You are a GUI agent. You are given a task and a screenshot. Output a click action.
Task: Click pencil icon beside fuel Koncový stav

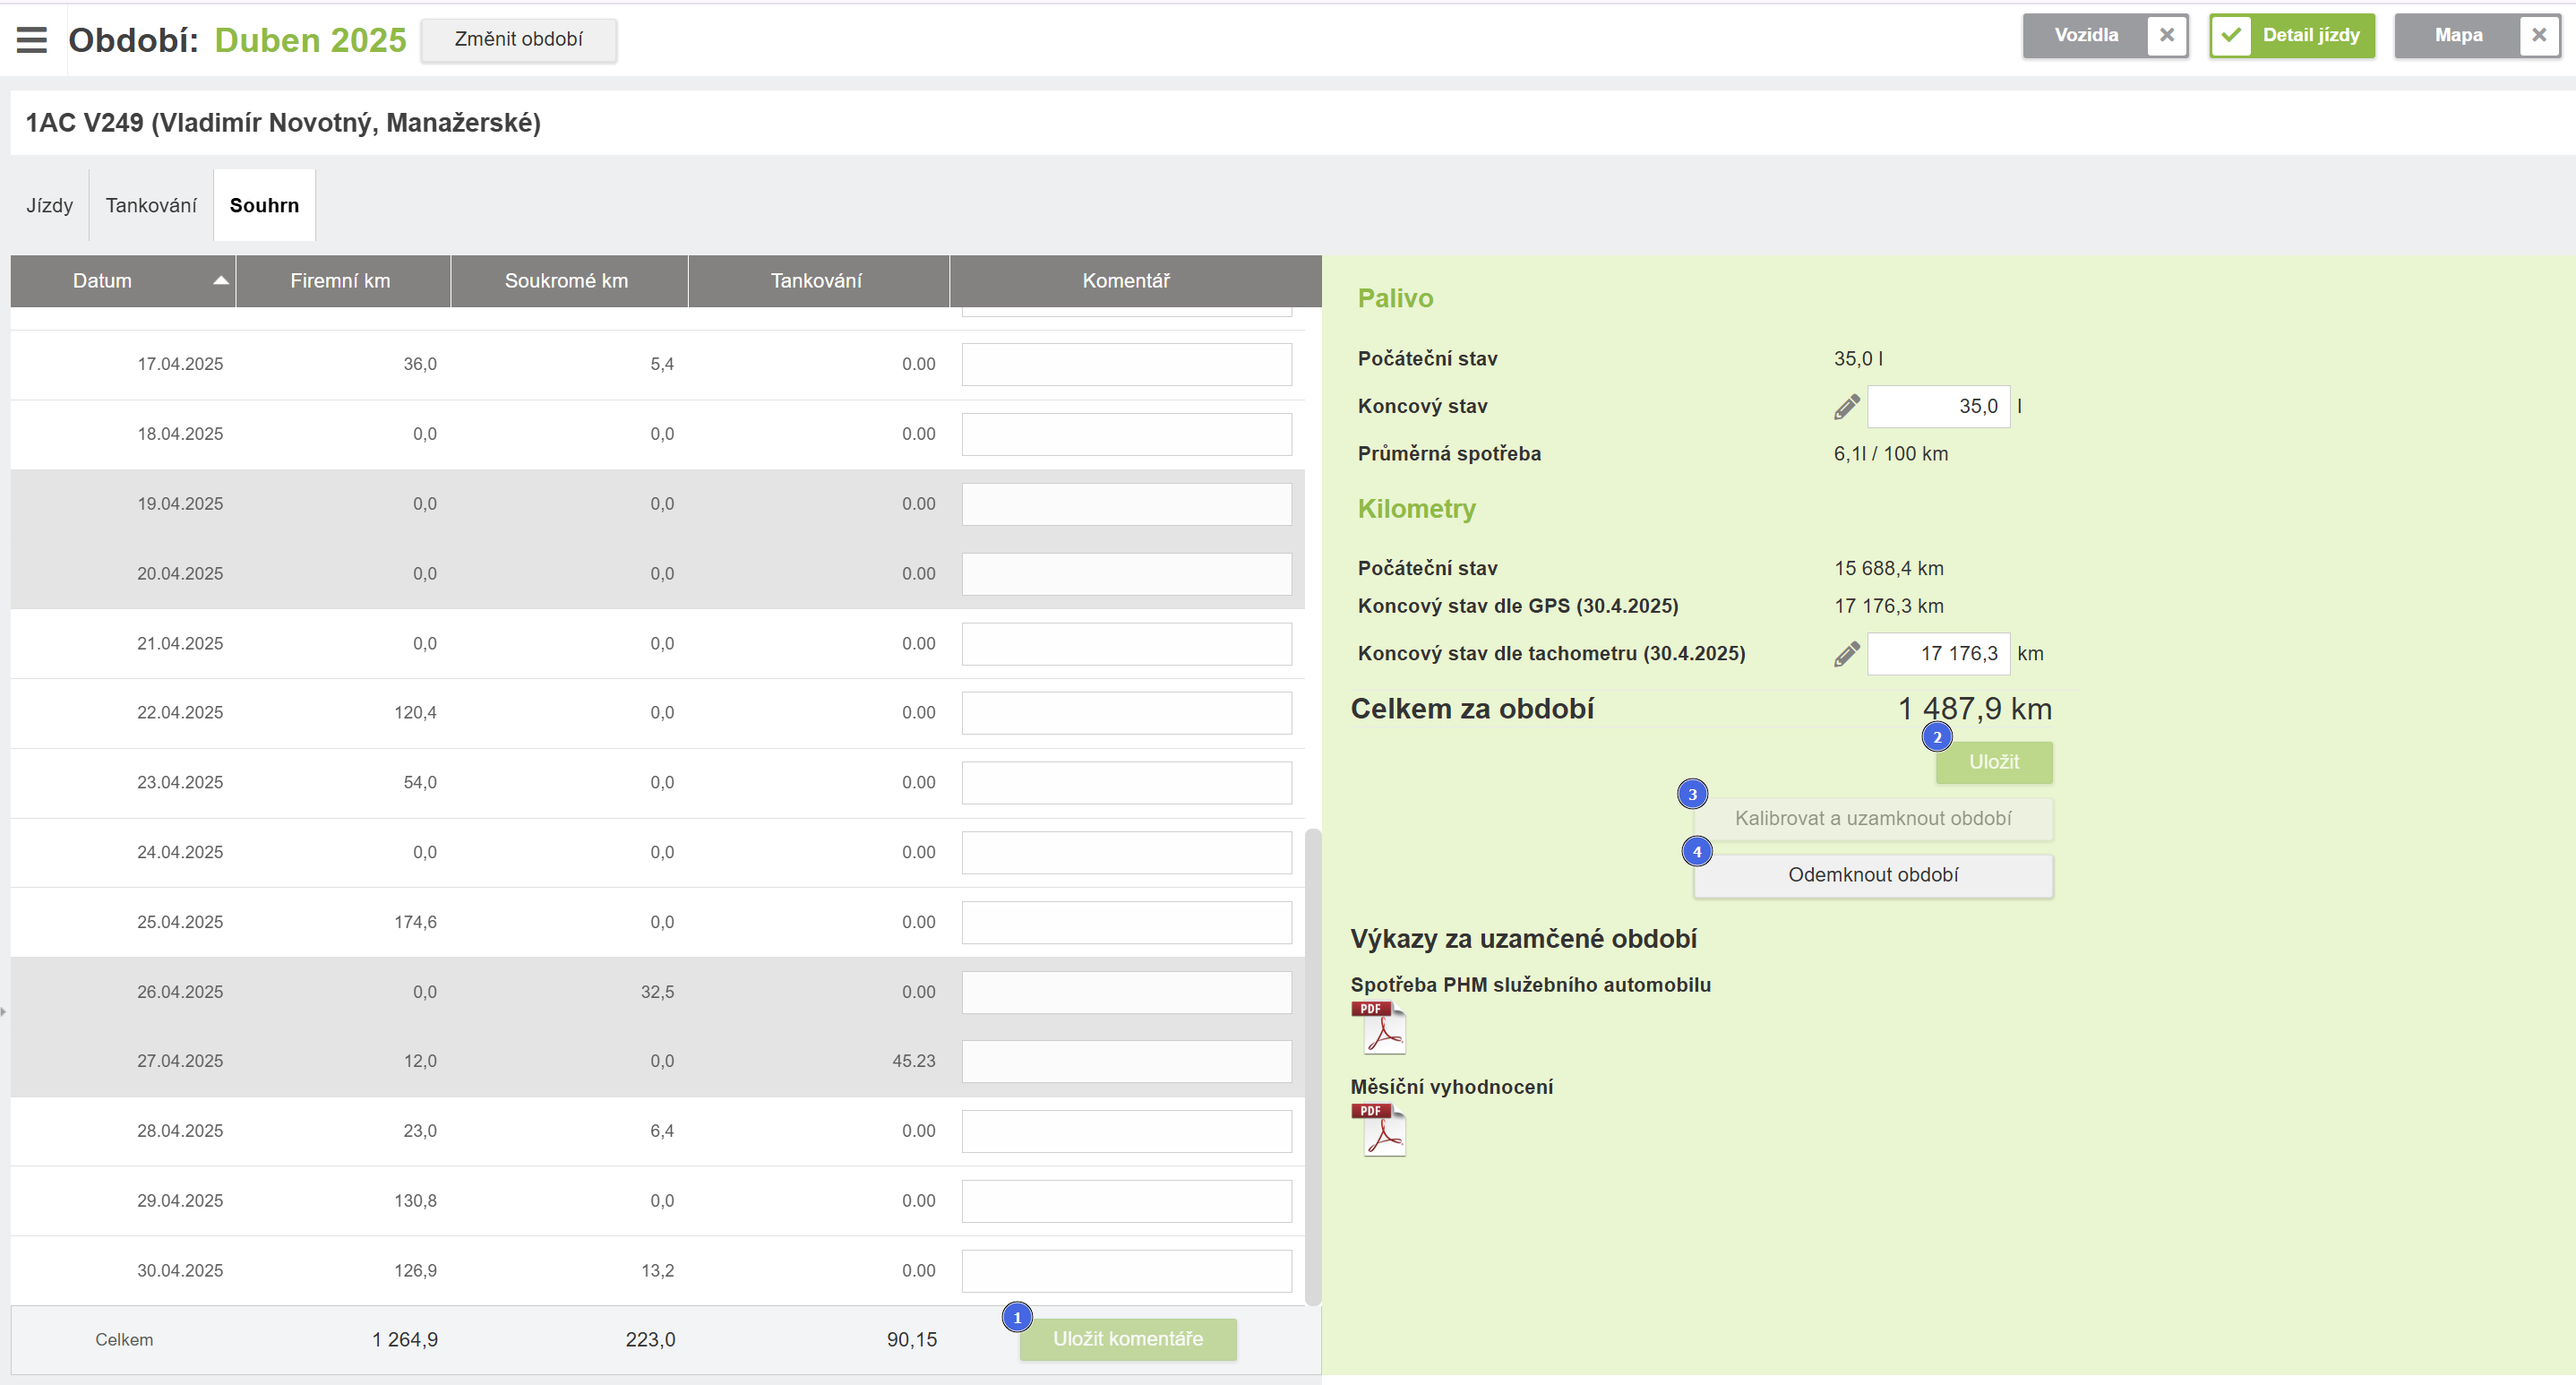(x=1846, y=406)
